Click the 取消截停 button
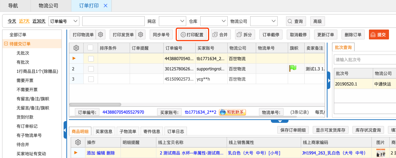Viewport: 396px width, 158px height. point(298,34)
